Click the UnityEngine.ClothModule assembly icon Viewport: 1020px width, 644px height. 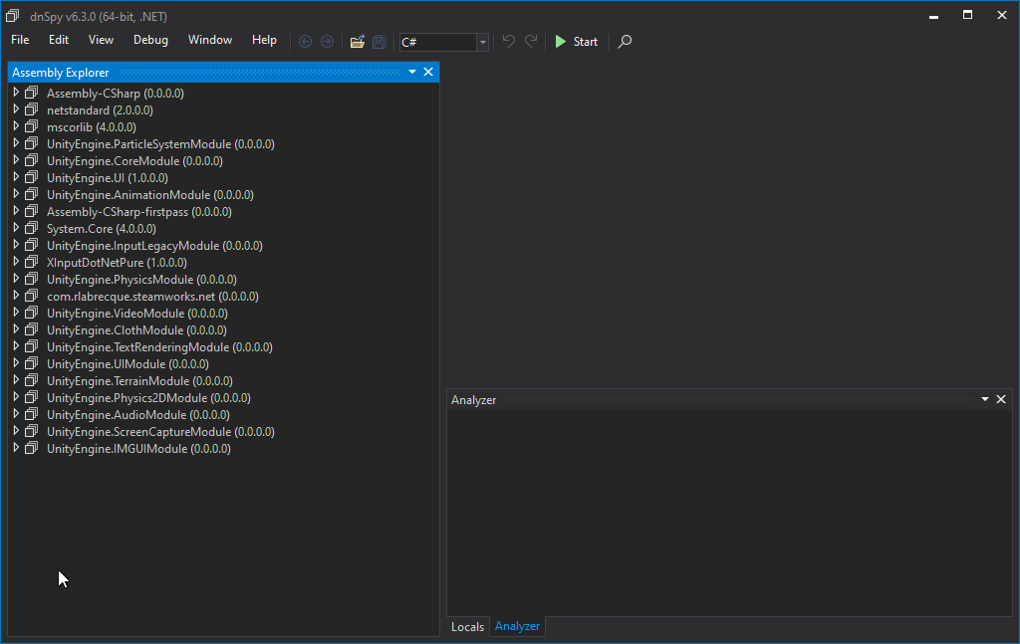[x=31, y=329]
